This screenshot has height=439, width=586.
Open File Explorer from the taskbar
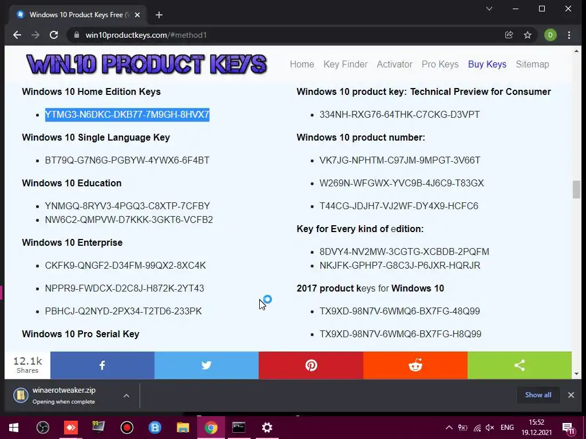point(183,428)
